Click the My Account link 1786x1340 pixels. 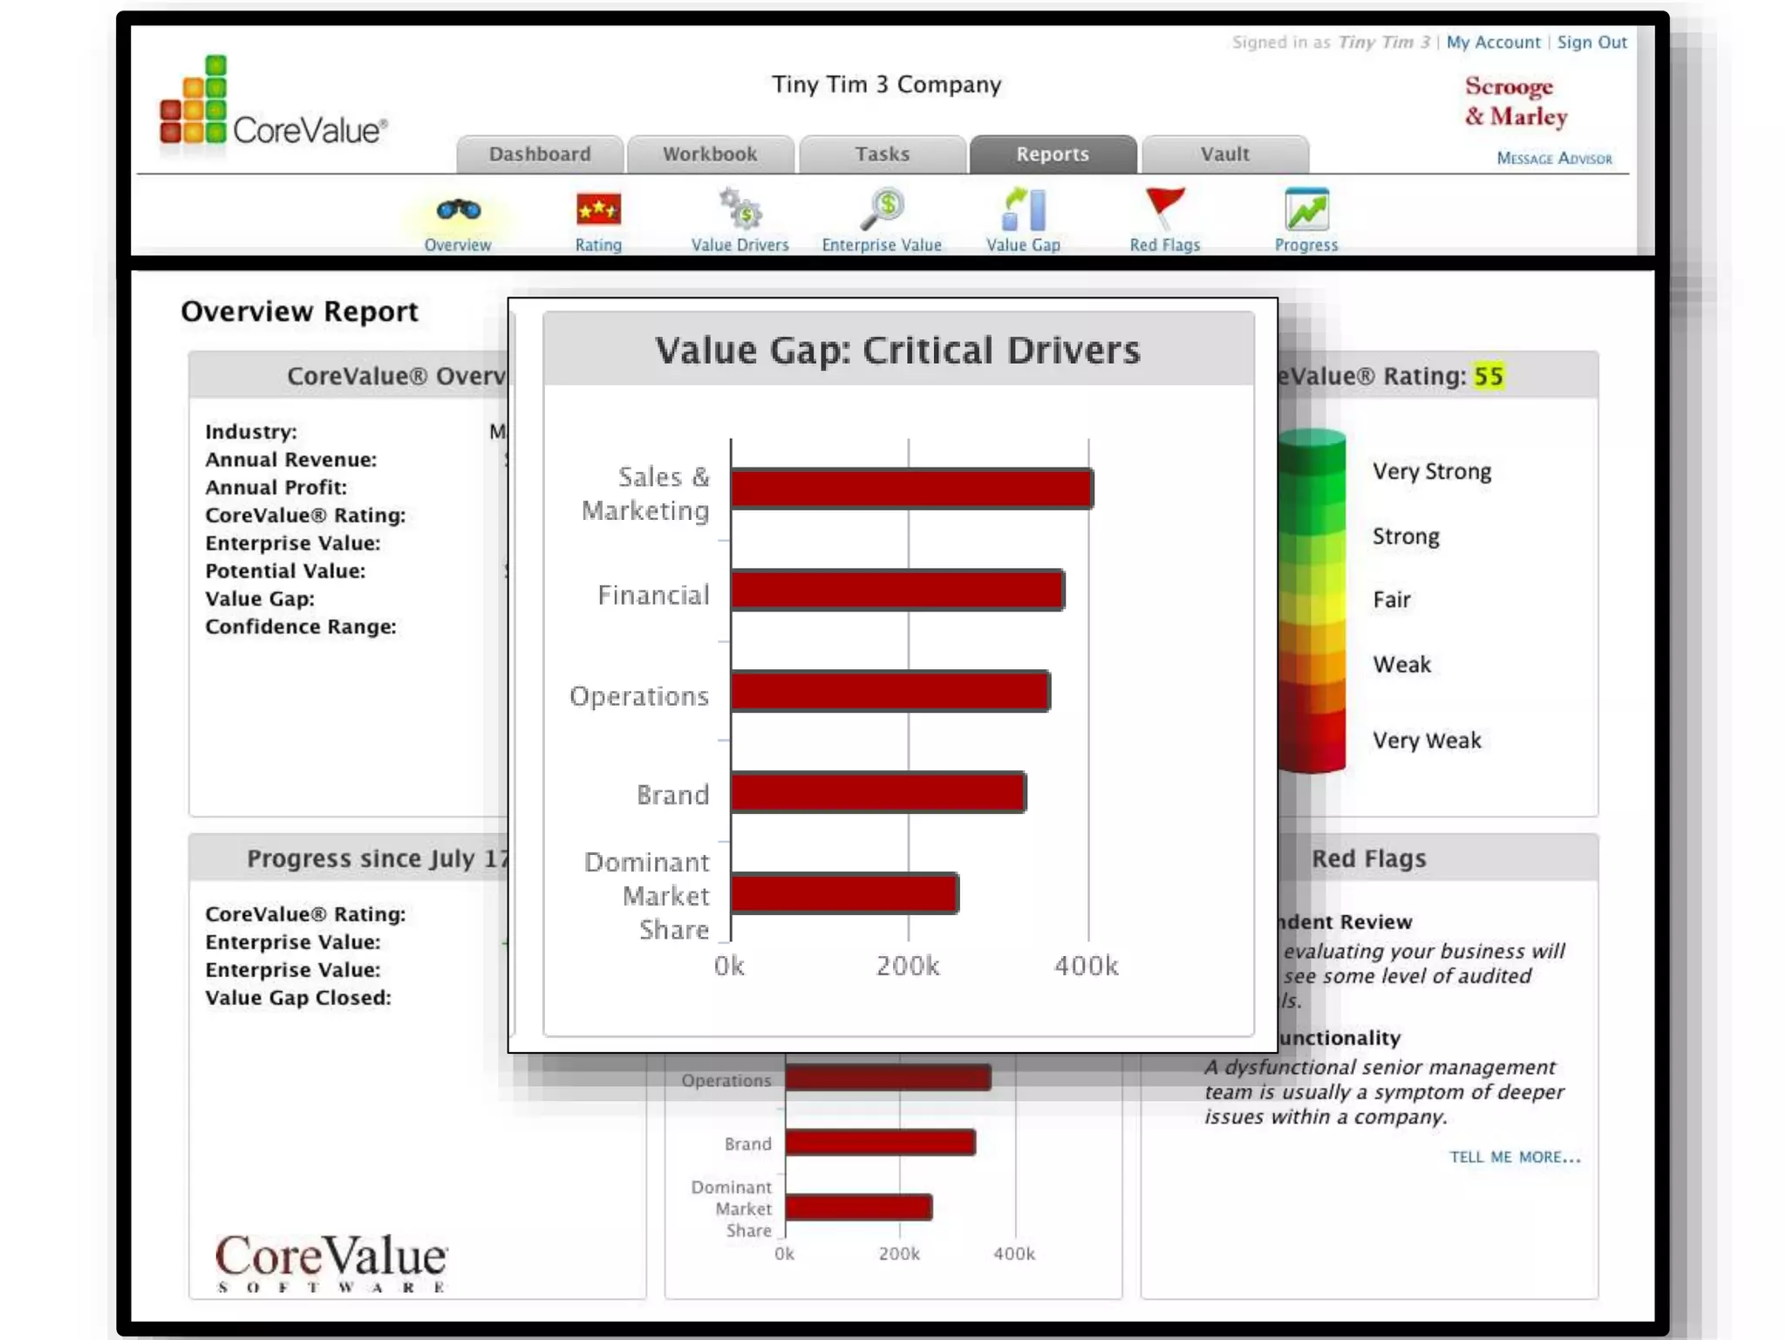[x=1493, y=43]
